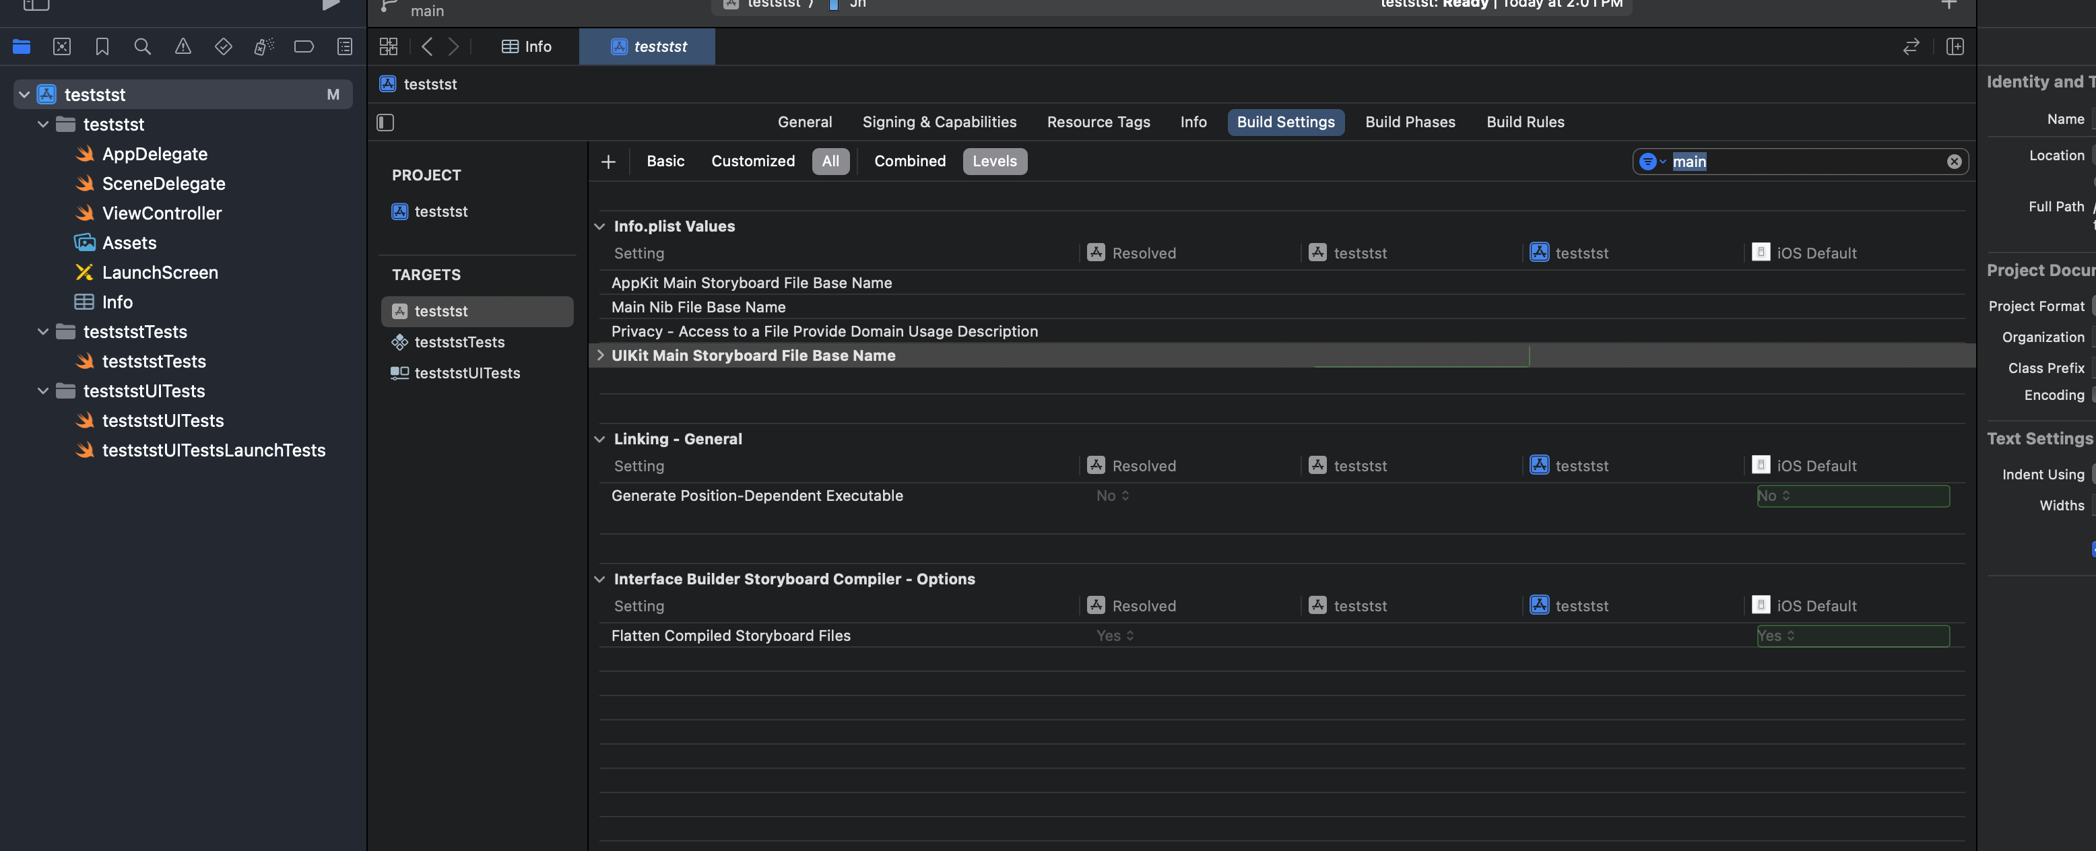Add a build setting with plus button

point(608,161)
